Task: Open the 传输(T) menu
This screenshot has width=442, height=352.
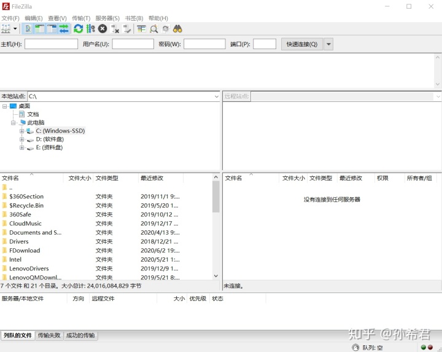Action: click(81, 18)
